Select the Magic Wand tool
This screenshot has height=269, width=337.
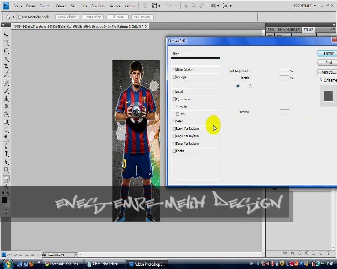tap(6, 58)
